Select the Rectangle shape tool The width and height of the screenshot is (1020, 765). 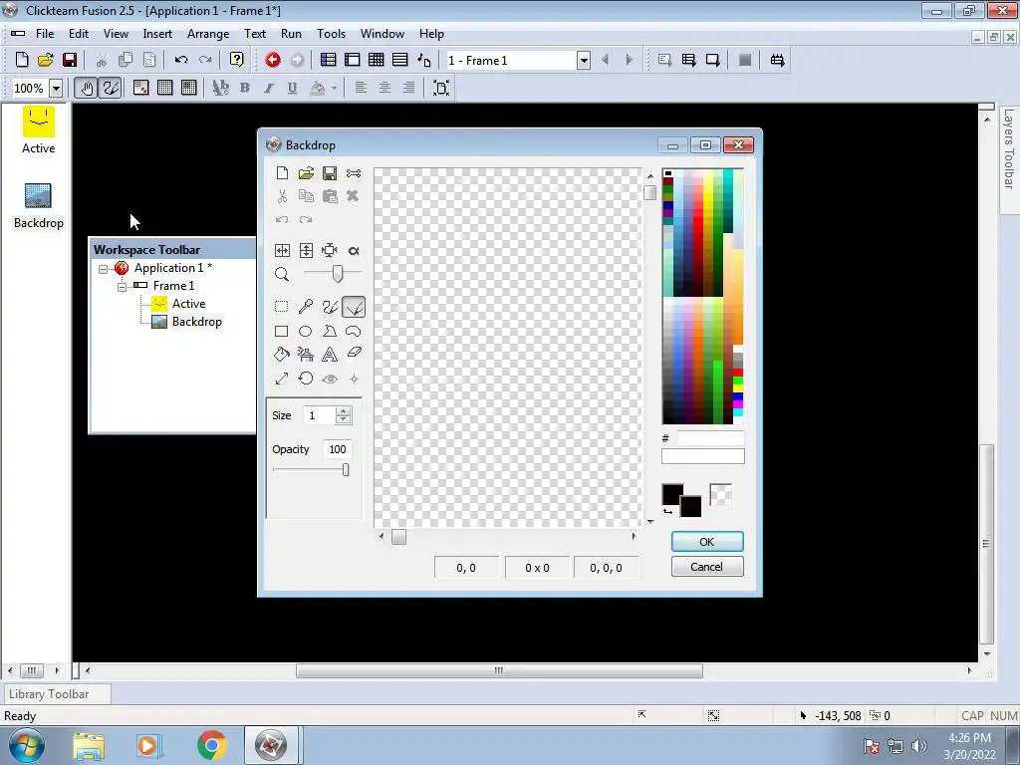click(282, 331)
